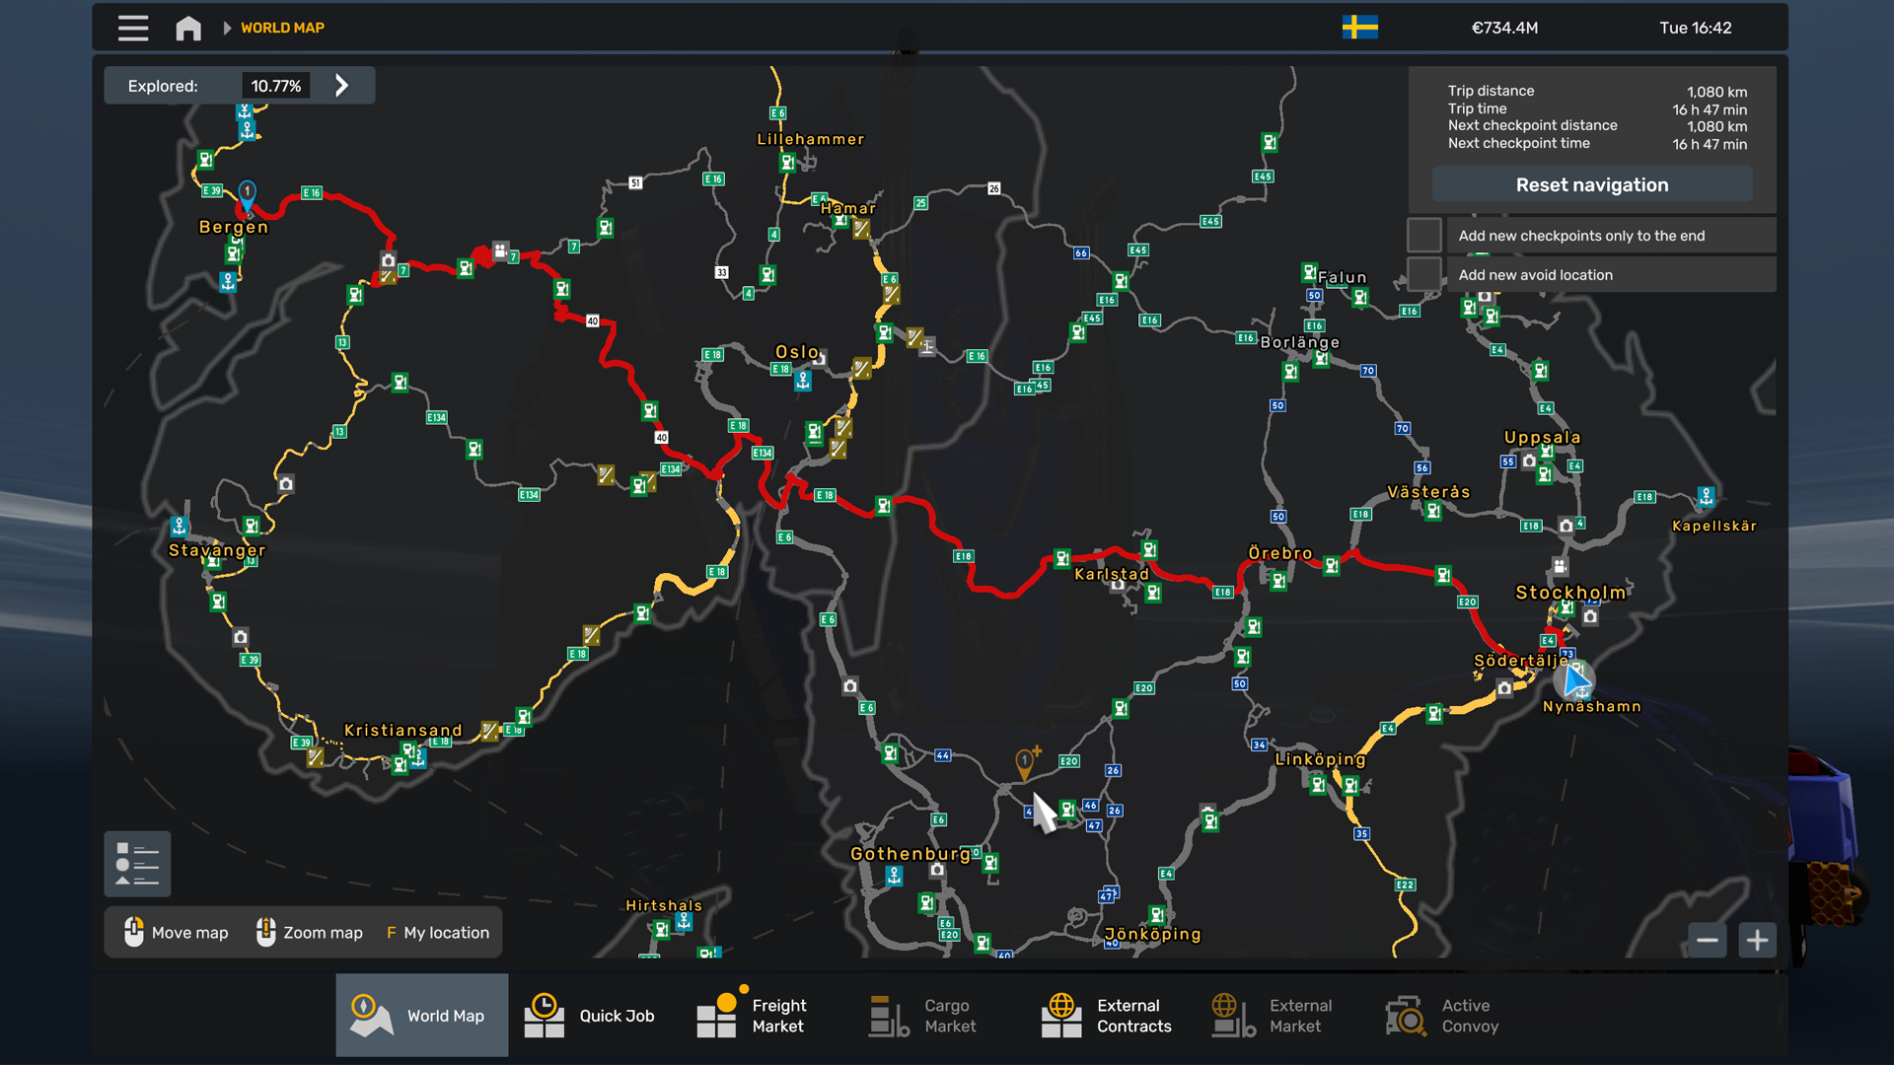Click the Cargo Market boxes icon

887,1015
